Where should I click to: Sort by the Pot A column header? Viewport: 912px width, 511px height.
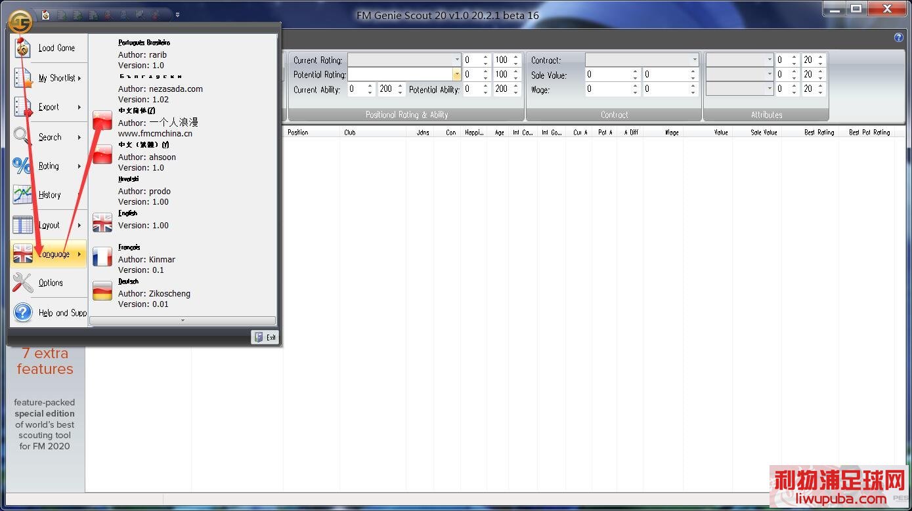tap(605, 132)
